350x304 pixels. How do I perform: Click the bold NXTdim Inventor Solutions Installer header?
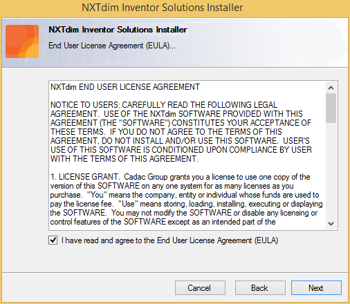tap(118, 30)
